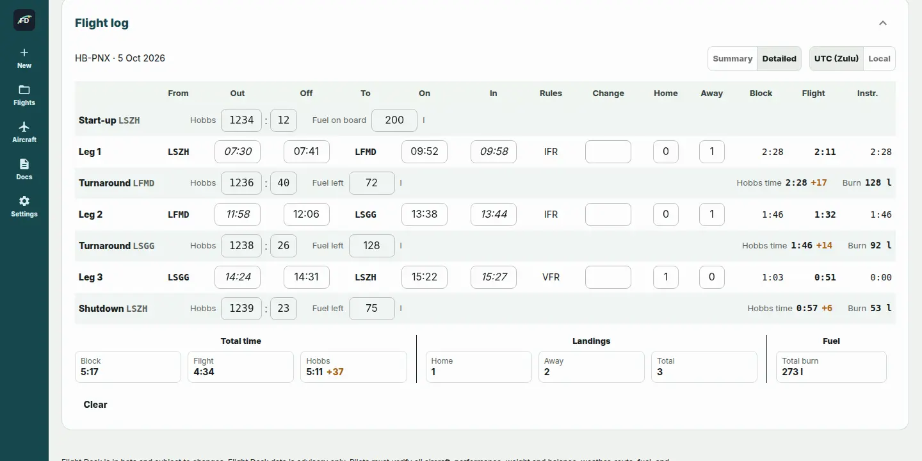Viewport: 922px width, 461px height.
Task: Click Leg 3 VFR rules text
Action: click(x=551, y=277)
